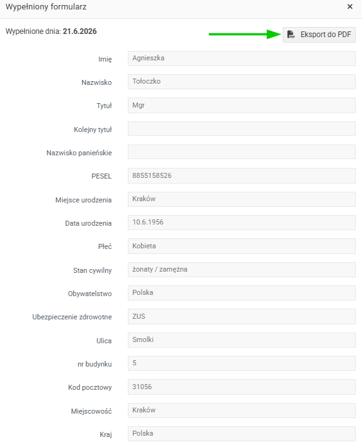The height and width of the screenshot is (447, 362).
Task: Select the Imię field with Agnieszka
Action: pyautogui.click(x=242, y=58)
